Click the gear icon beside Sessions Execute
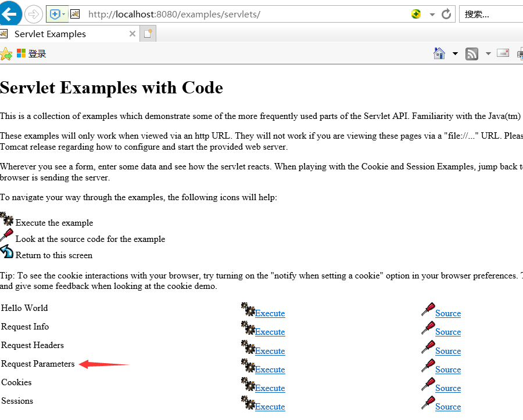 pos(248,403)
